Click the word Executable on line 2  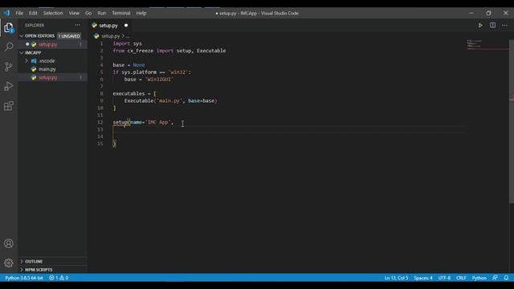(211, 51)
